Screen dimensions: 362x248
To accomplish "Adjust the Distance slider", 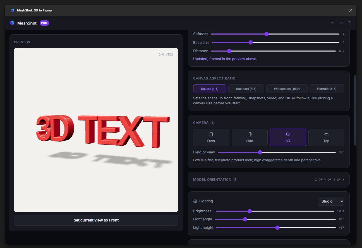I will pyautogui.click(x=273, y=51).
